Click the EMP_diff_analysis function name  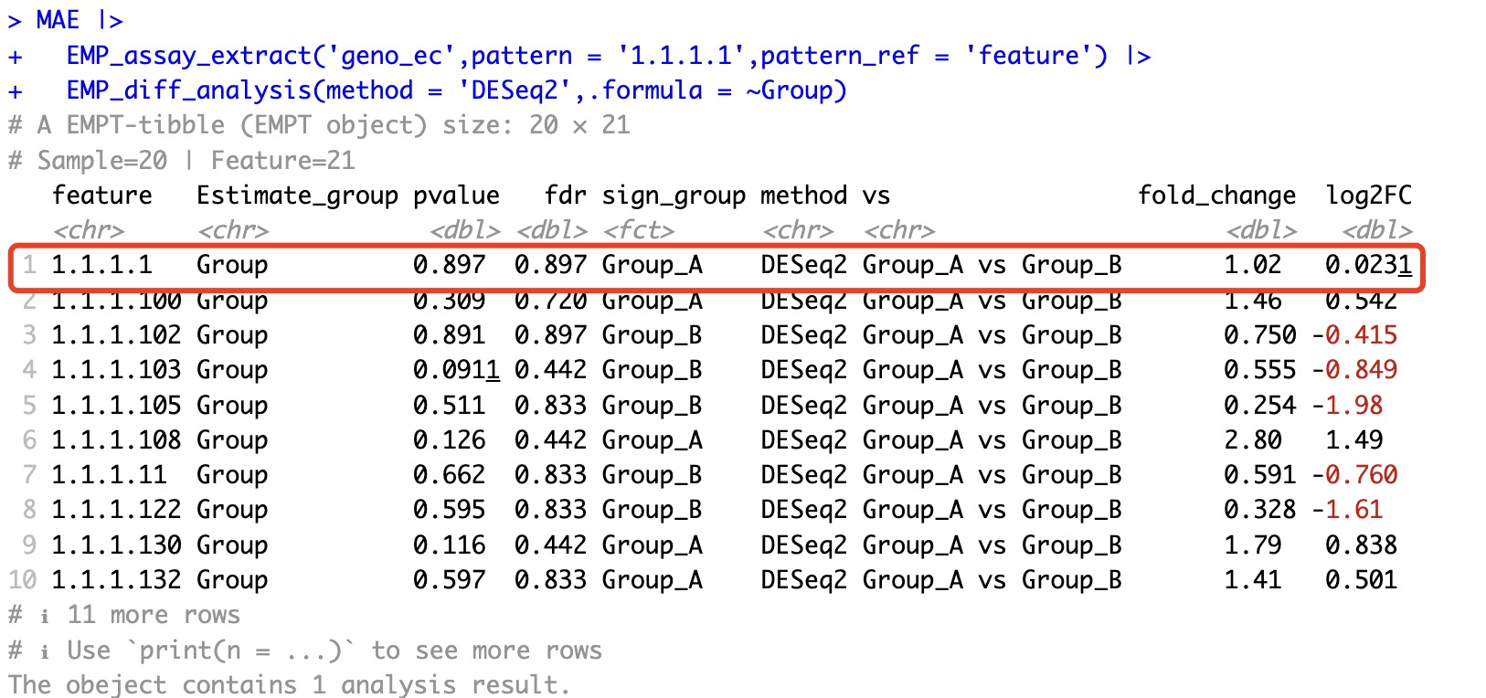point(188,90)
